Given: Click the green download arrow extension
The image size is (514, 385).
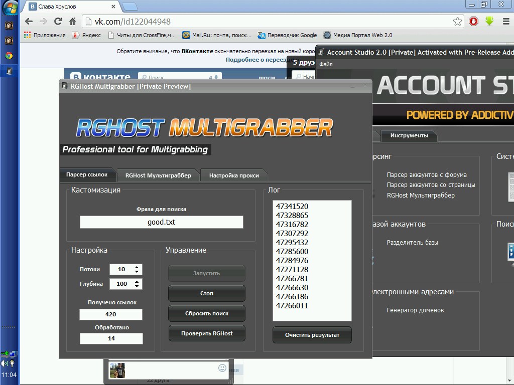Looking at the screenshot, I should point(489,21).
